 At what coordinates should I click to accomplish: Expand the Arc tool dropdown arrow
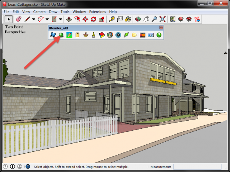click(47, 19)
